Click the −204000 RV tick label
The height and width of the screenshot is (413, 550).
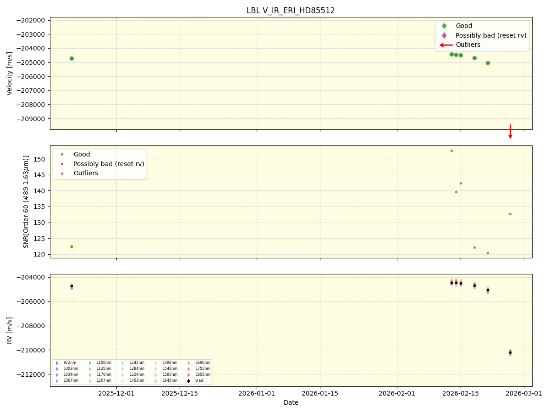click(32, 278)
